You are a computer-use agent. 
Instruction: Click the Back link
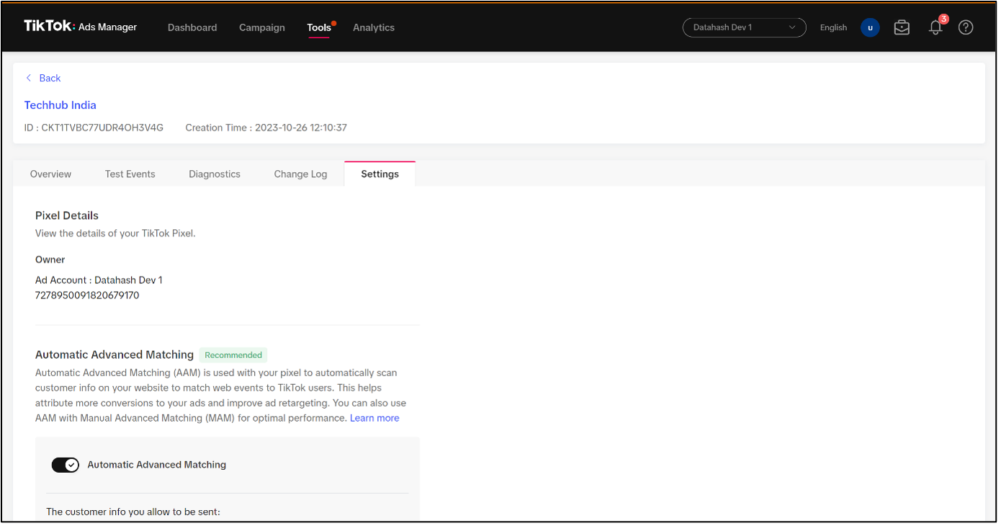[50, 78]
